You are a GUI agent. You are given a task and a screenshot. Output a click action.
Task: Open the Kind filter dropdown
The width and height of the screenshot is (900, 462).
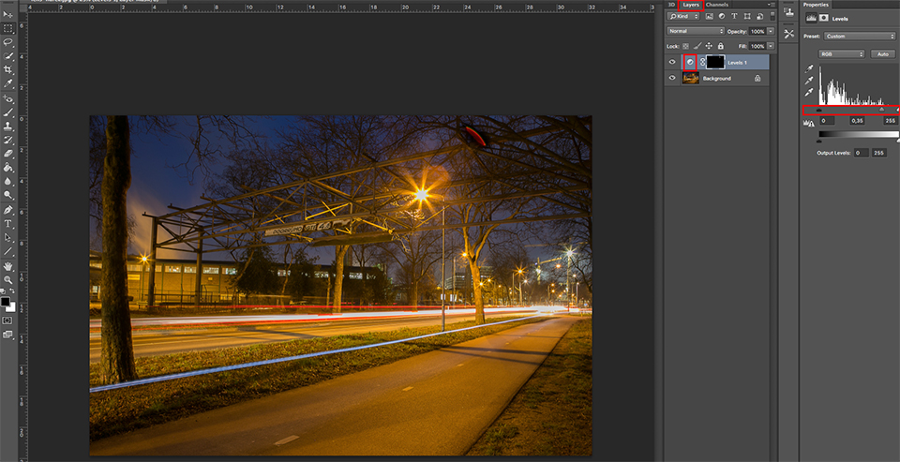pos(683,17)
